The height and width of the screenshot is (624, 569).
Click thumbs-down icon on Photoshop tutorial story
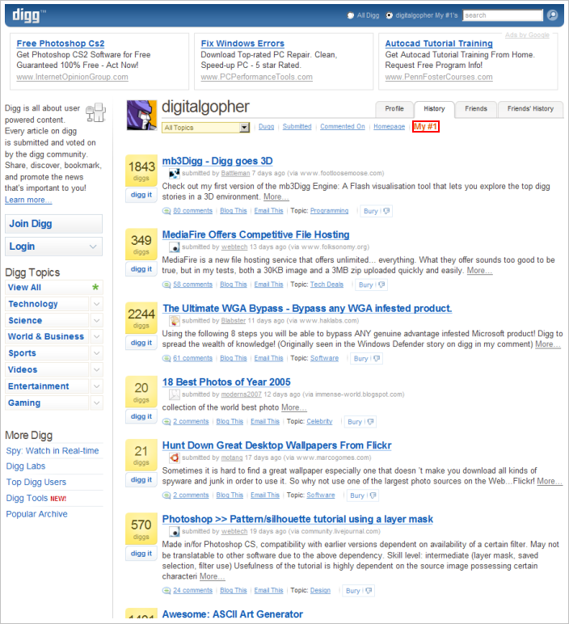[x=369, y=591]
